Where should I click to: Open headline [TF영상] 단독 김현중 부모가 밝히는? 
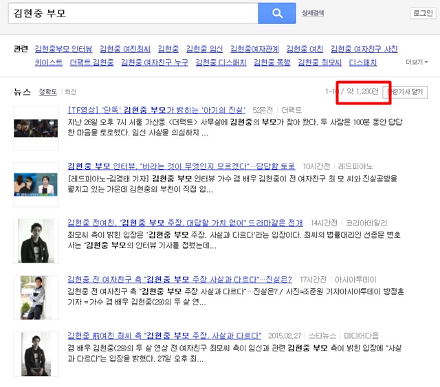pos(157,110)
